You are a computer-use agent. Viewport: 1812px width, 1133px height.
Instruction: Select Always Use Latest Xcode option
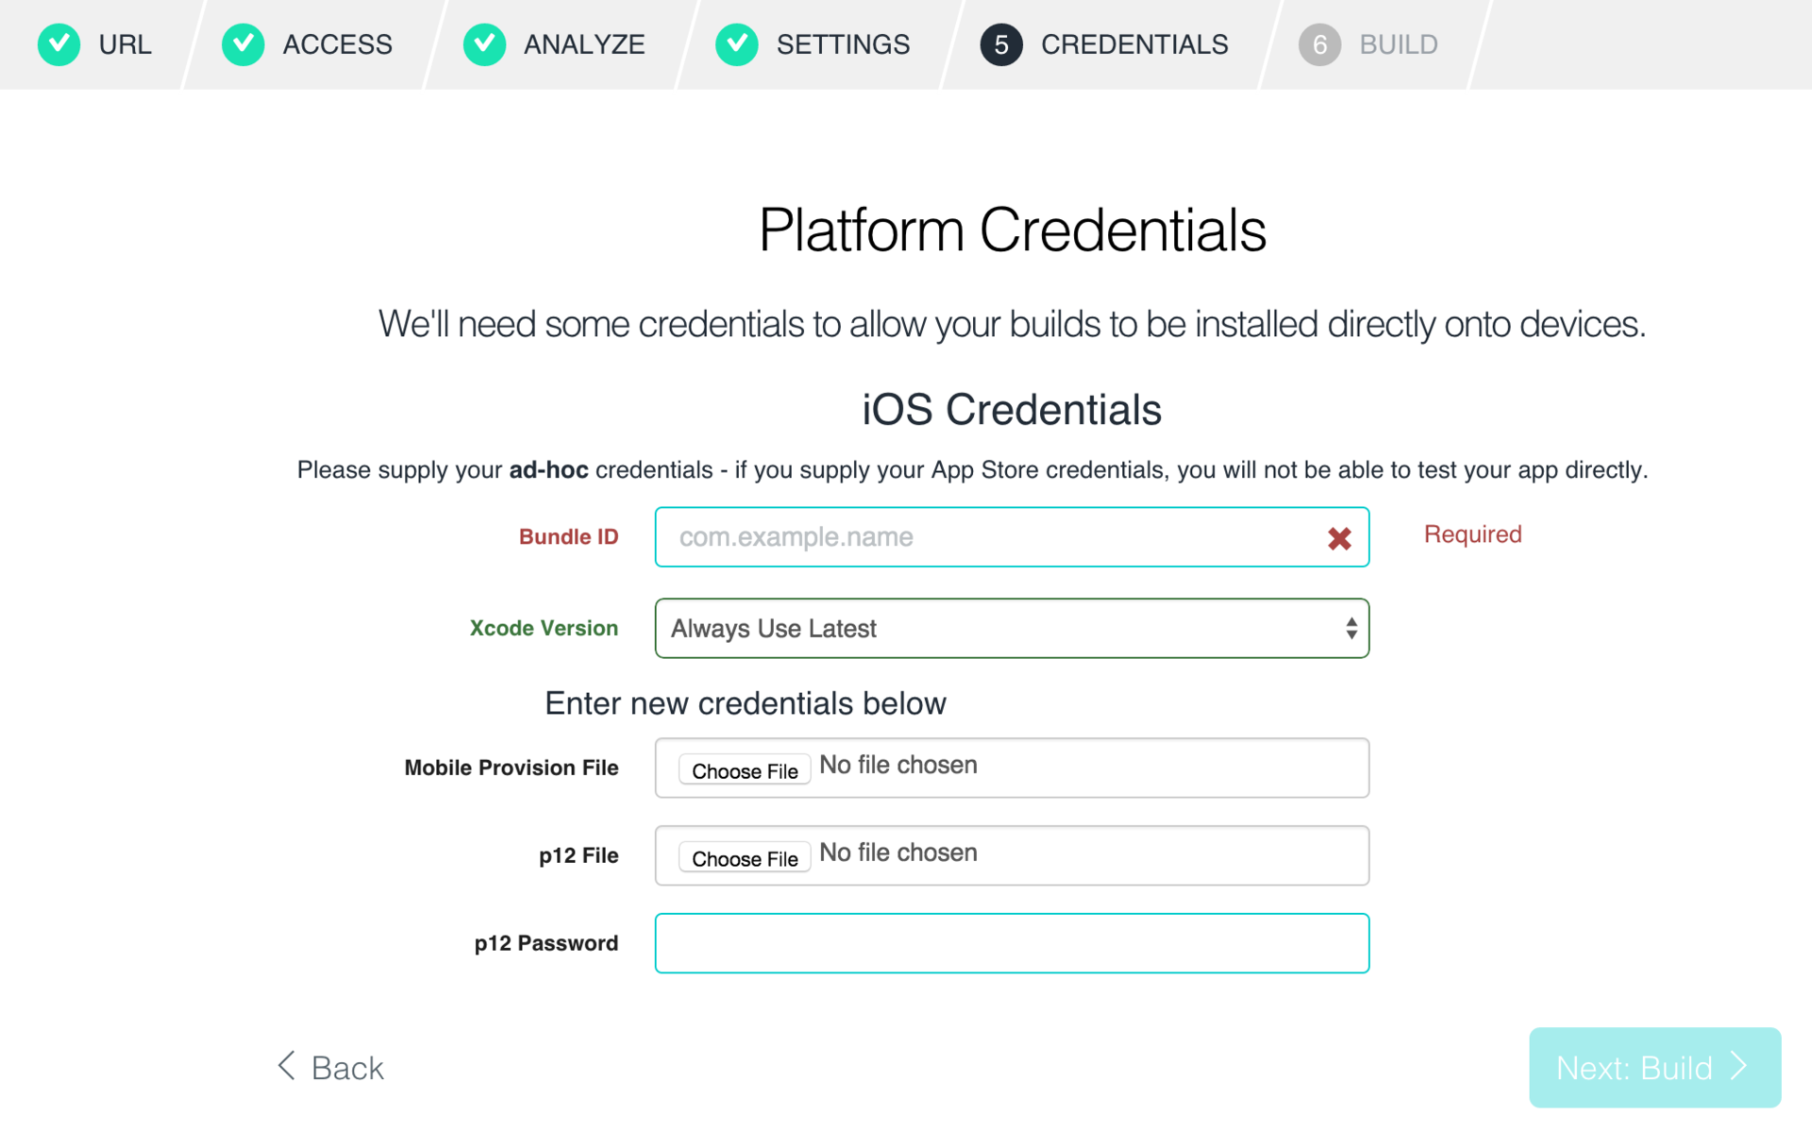[x=1011, y=629]
